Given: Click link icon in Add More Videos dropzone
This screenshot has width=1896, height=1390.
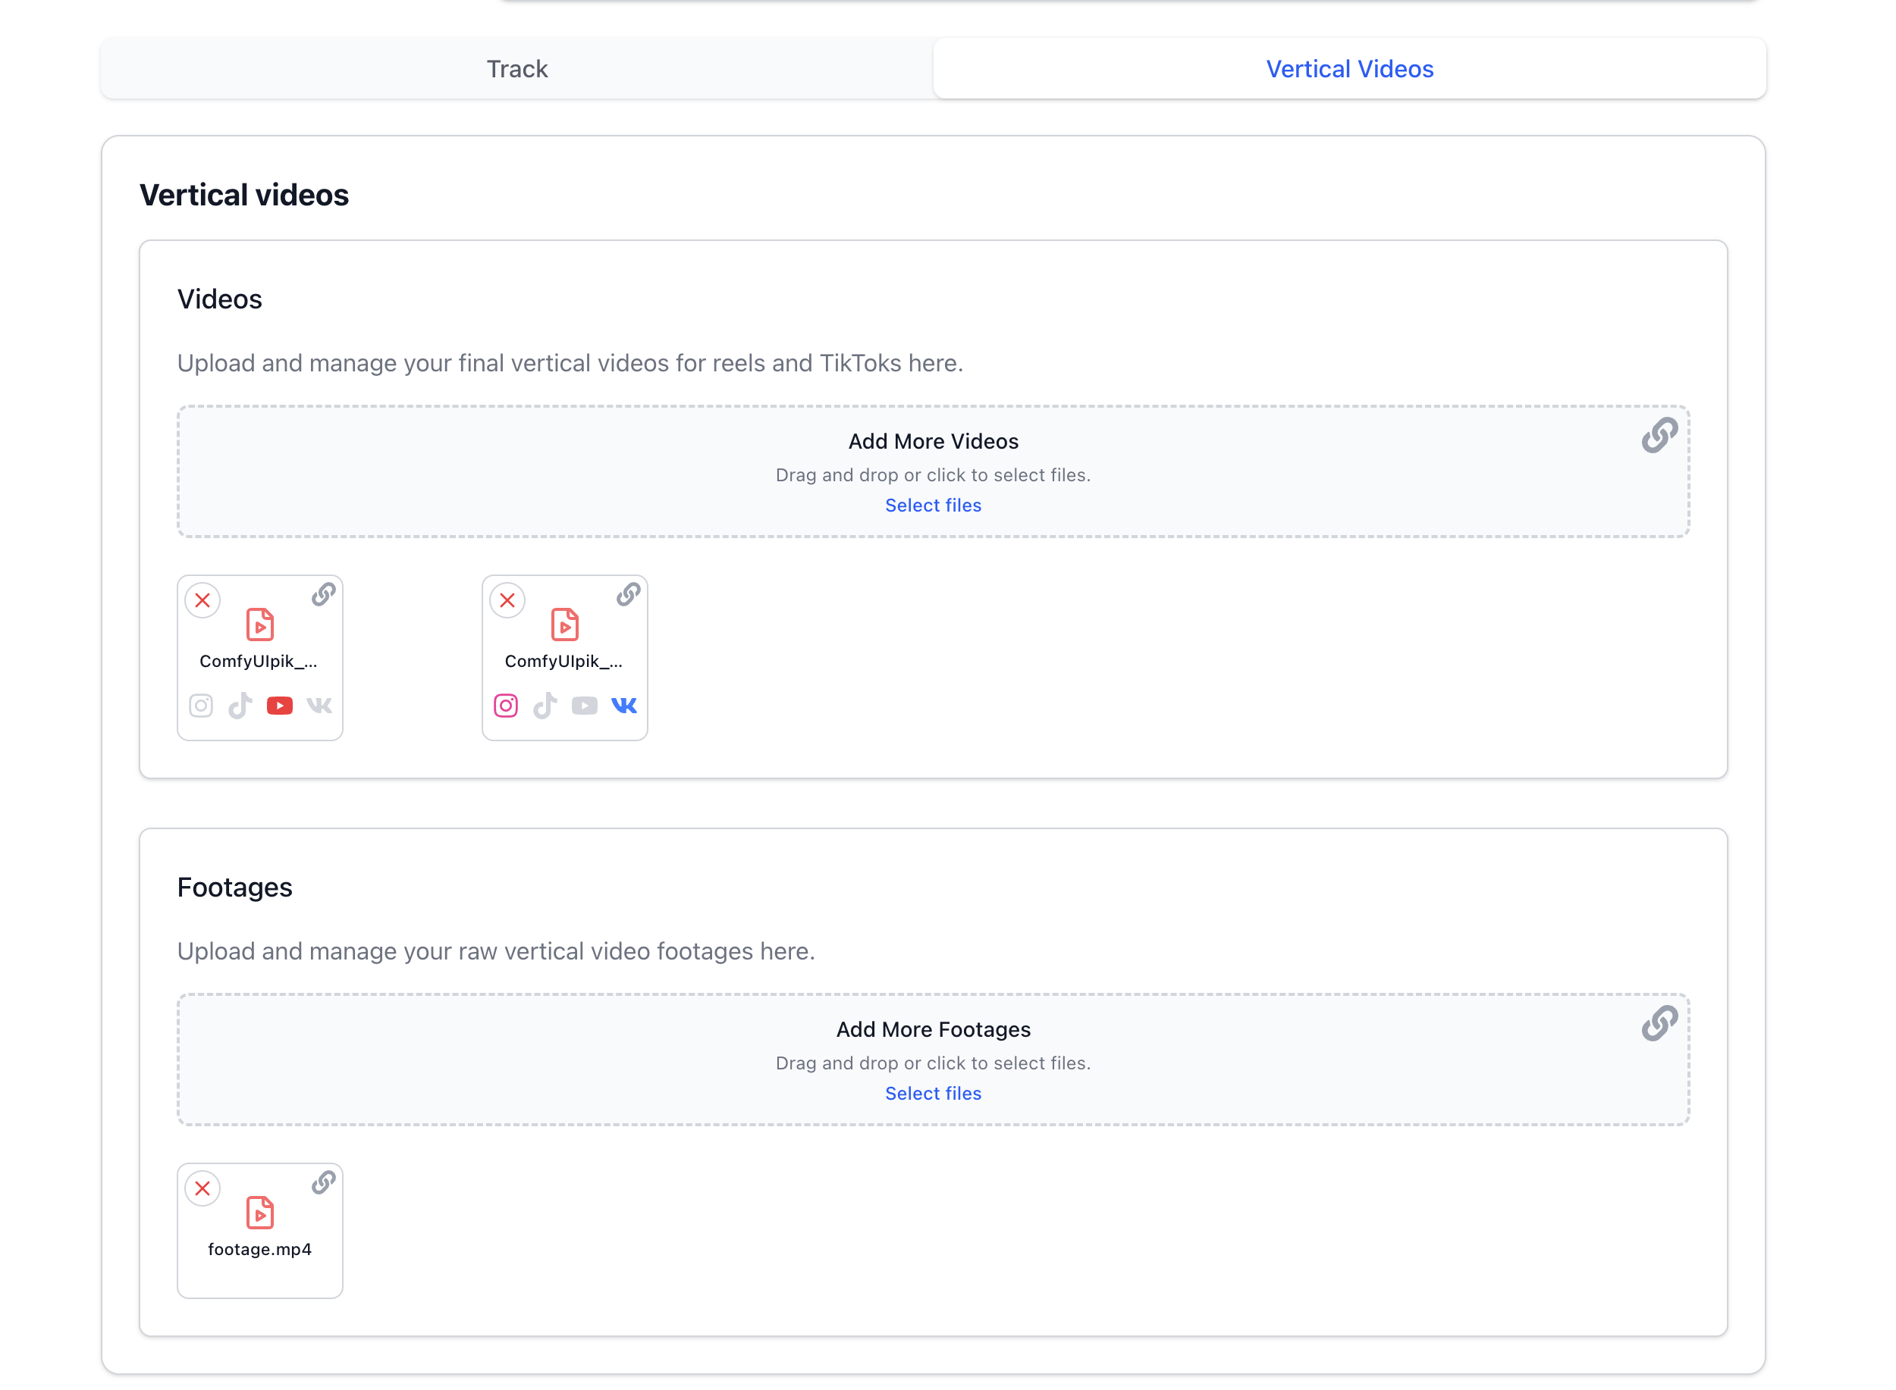Looking at the screenshot, I should pos(1659,435).
